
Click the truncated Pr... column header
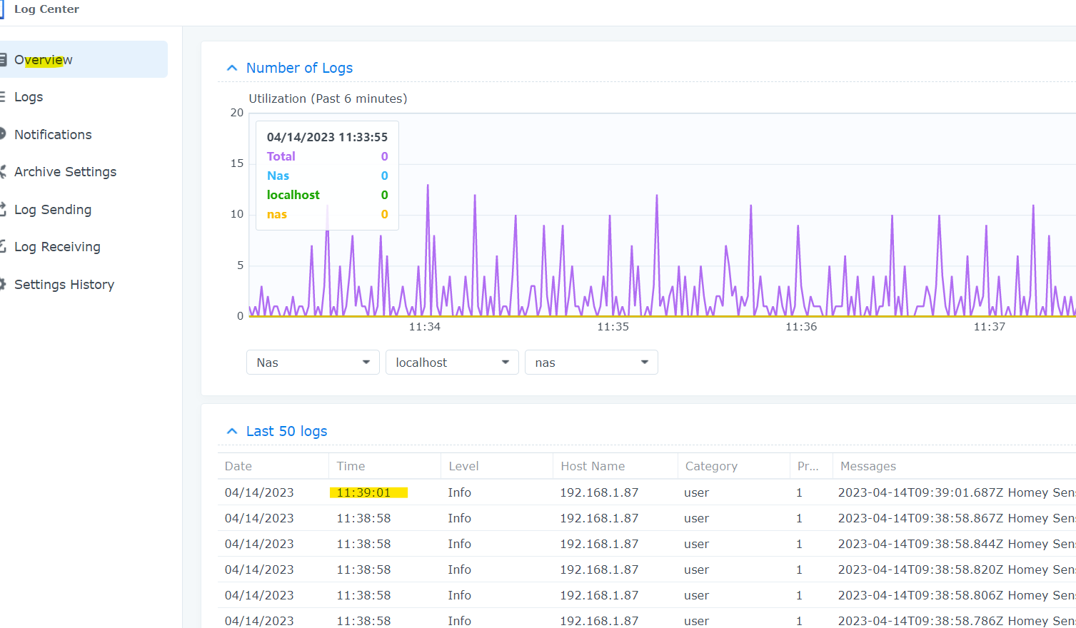(811, 466)
